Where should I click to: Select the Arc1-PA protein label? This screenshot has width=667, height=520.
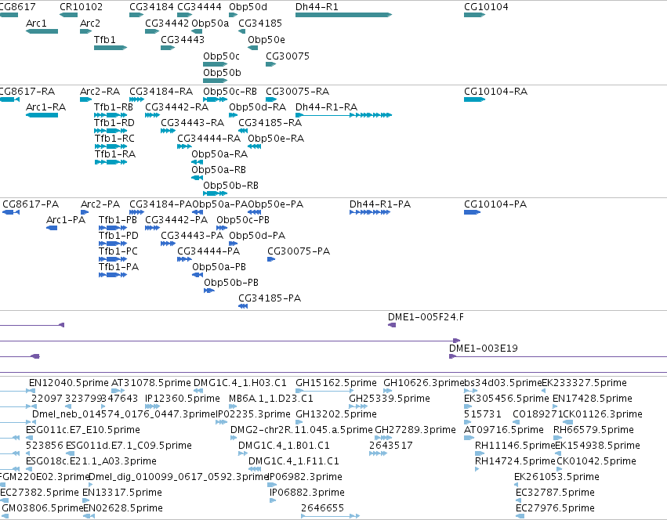66,220
